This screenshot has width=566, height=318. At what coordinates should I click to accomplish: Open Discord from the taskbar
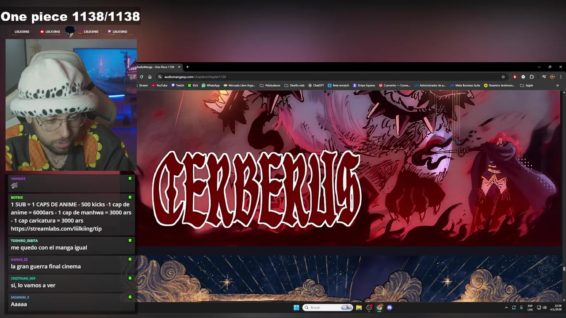390,307
